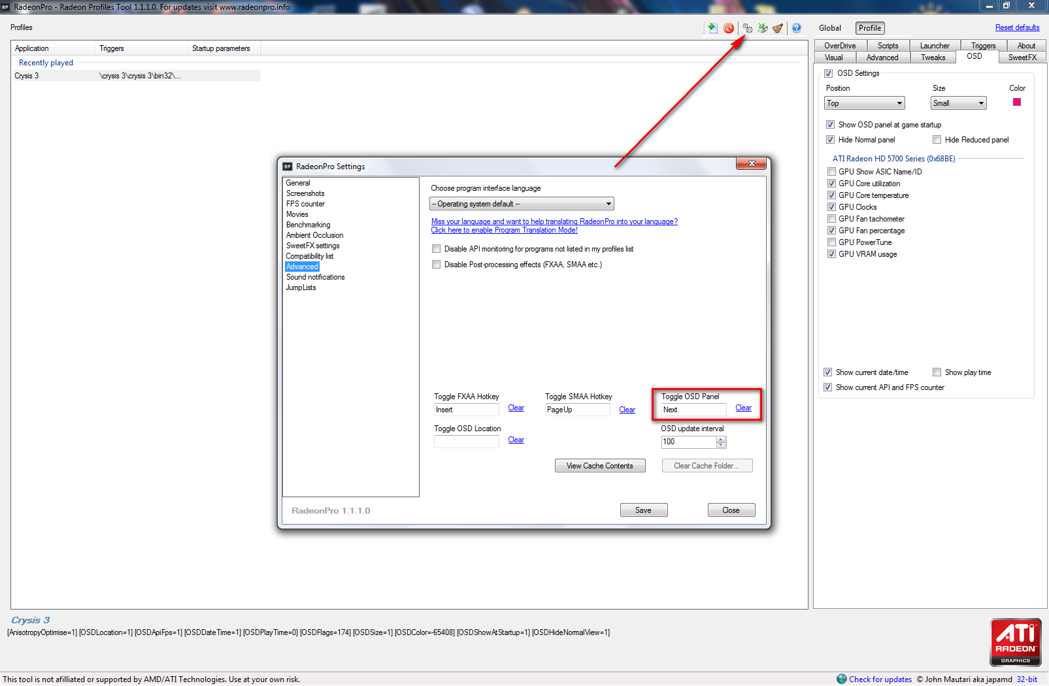Open the OverDrive tab
The image size is (1049, 686).
(840, 46)
